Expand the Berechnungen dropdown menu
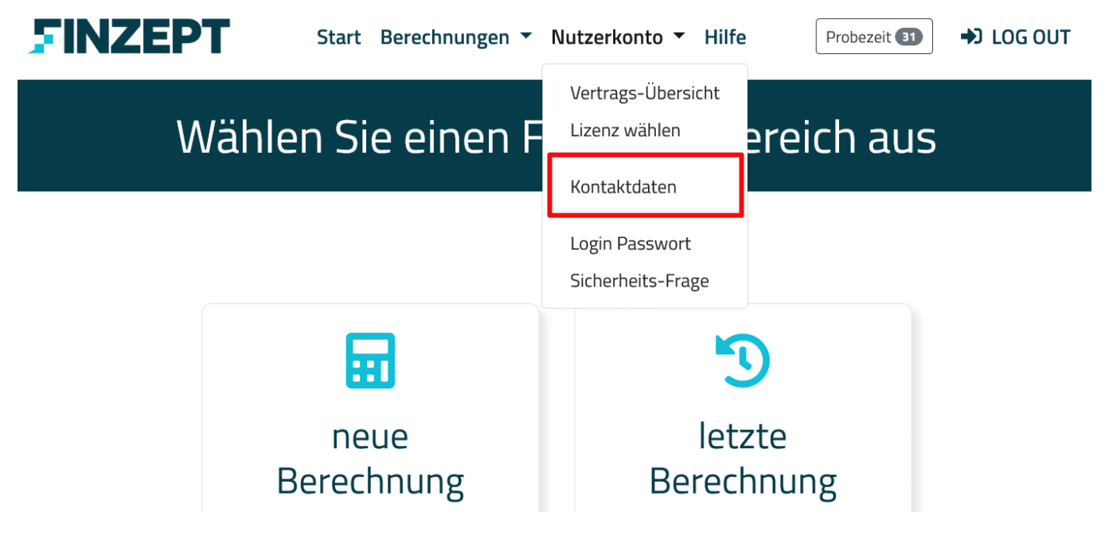 (x=455, y=37)
